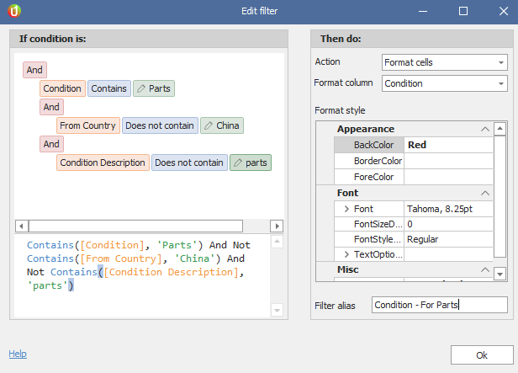Click the BorderColor value cell
This screenshot has width=518, height=373.
click(448, 161)
